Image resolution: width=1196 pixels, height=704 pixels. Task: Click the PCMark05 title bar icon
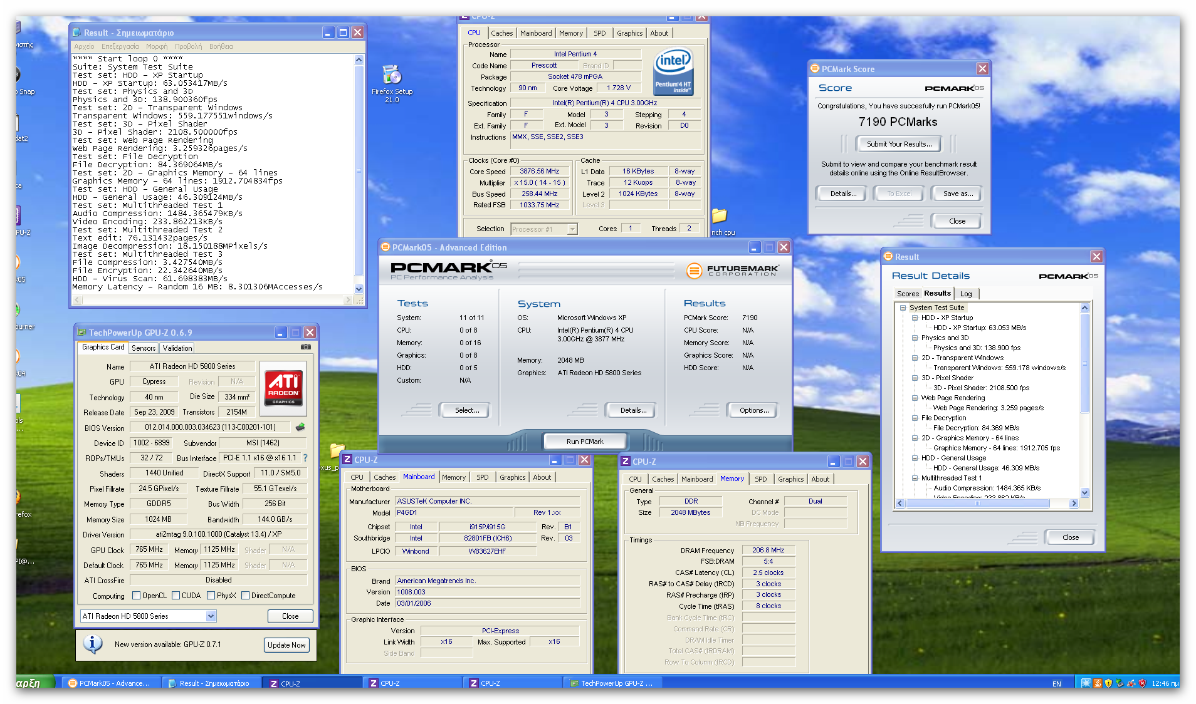[386, 247]
